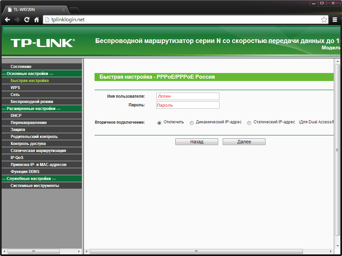
Task: Click the Далее button
Action: pyautogui.click(x=244, y=141)
